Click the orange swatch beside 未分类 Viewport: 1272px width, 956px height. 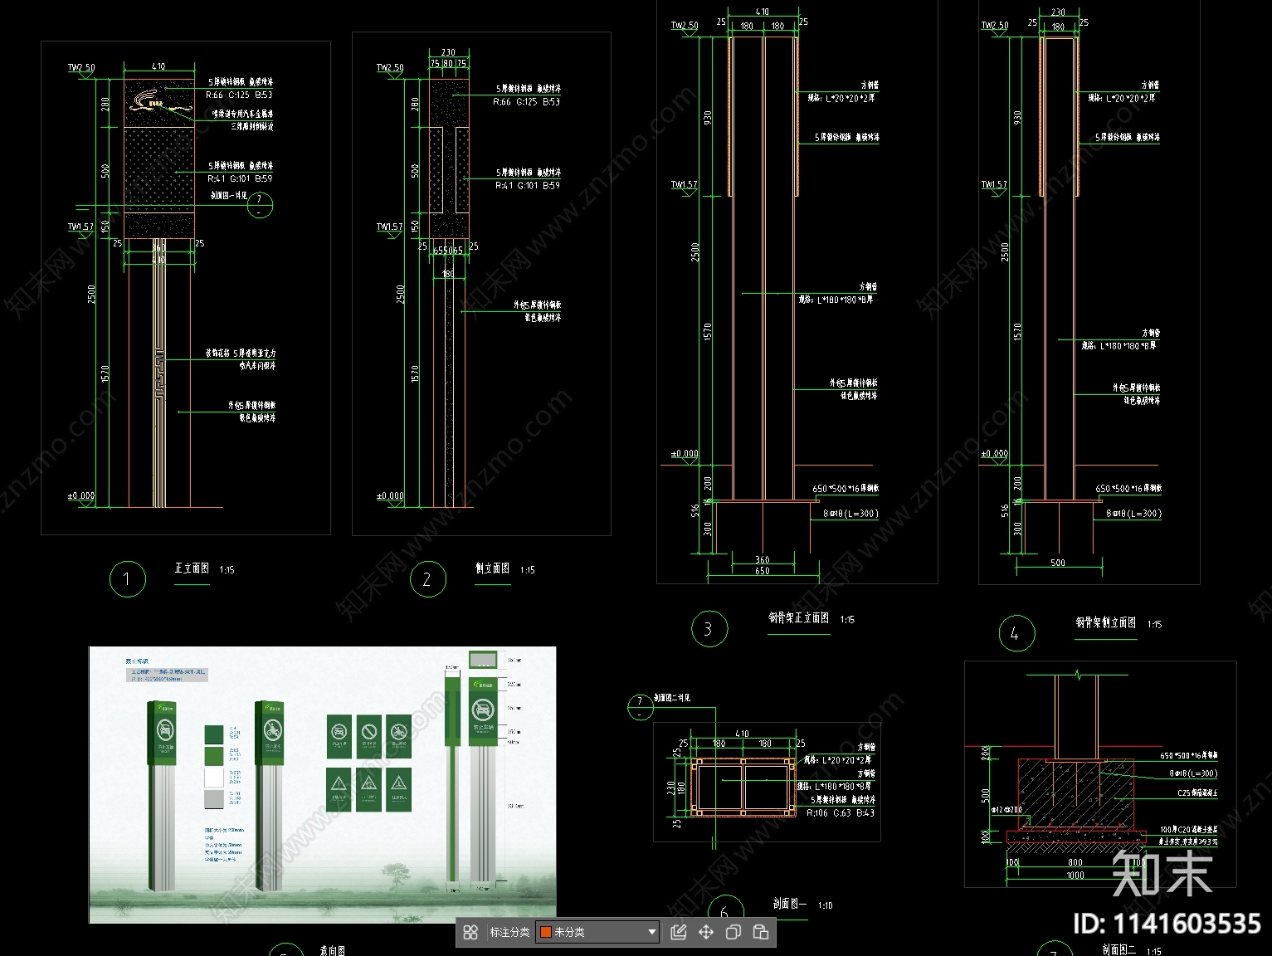coord(546,932)
